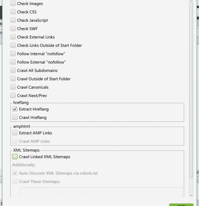Viewport: 199px width, 206px height.
Task: Toggle the Check SWF checkbox
Action: click(x=13, y=28)
